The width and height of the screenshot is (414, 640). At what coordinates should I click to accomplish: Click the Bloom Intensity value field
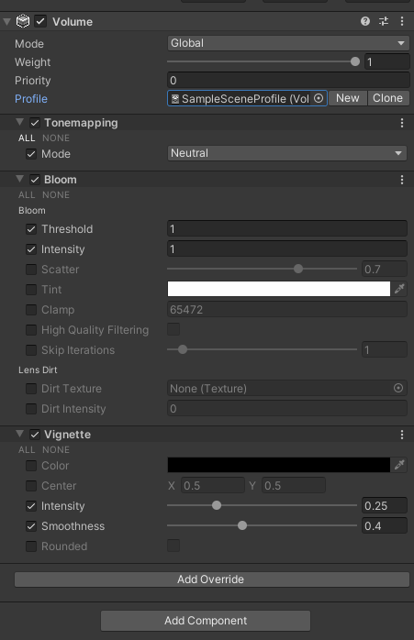pos(287,249)
